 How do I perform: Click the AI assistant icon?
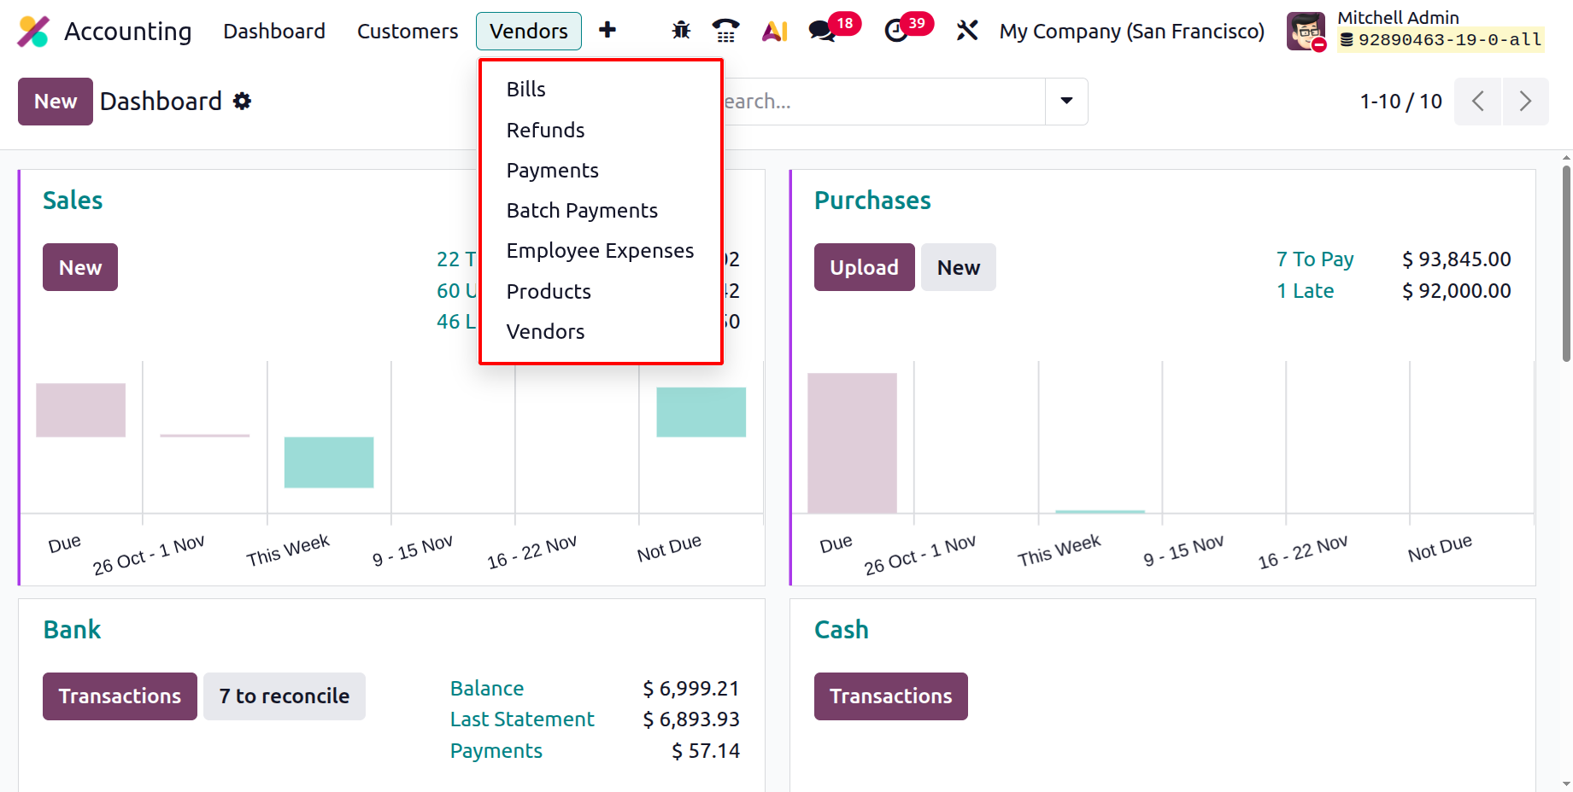click(x=774, y=31)
